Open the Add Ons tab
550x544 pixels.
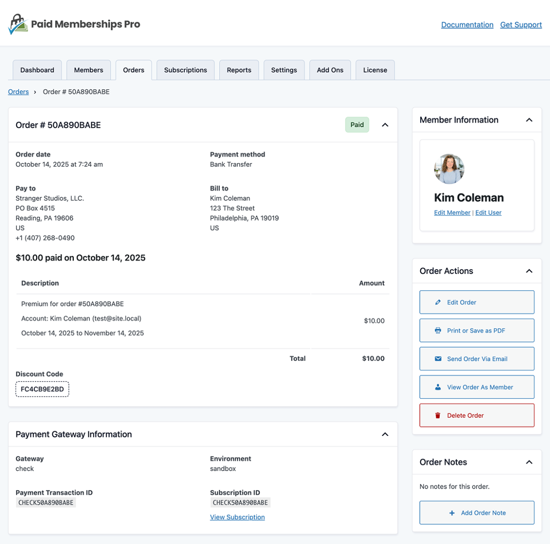pyautogui.click(x=330, y=70)
